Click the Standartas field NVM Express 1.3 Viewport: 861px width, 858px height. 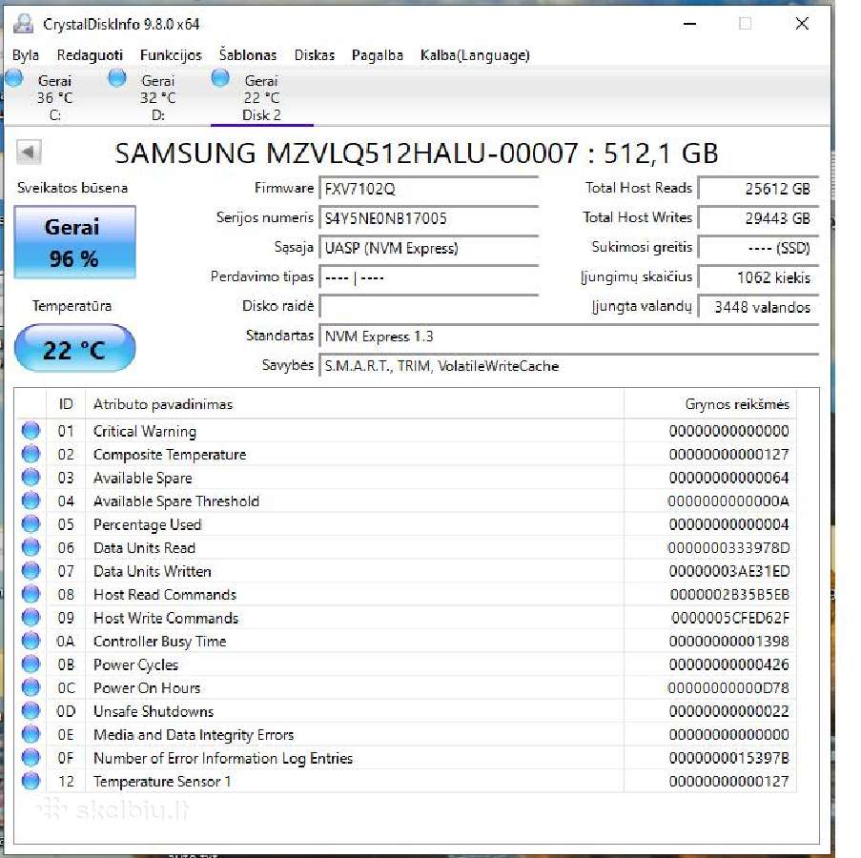tap(569, 336)
